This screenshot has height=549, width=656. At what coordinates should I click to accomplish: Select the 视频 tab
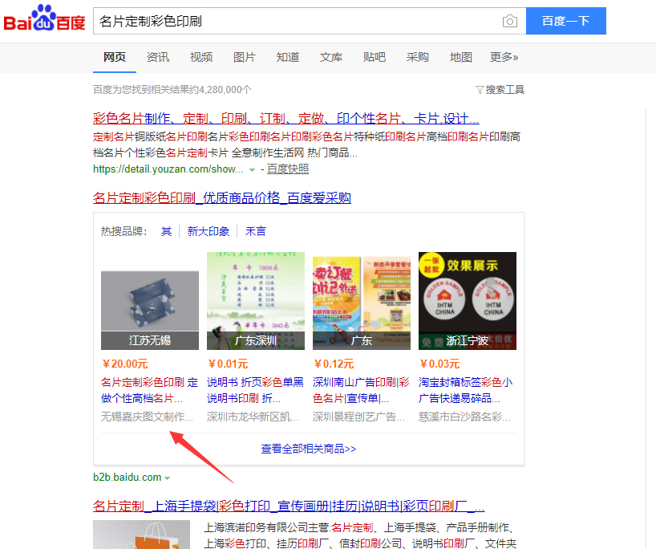[201, 57]
